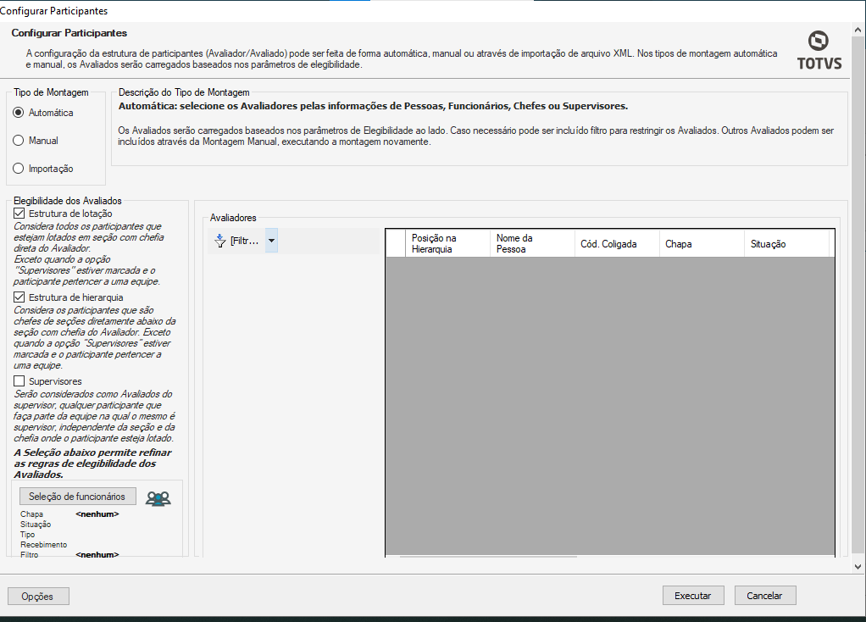Open the Opções button
This screenshot has height=622, width=866.
(38, 596)
